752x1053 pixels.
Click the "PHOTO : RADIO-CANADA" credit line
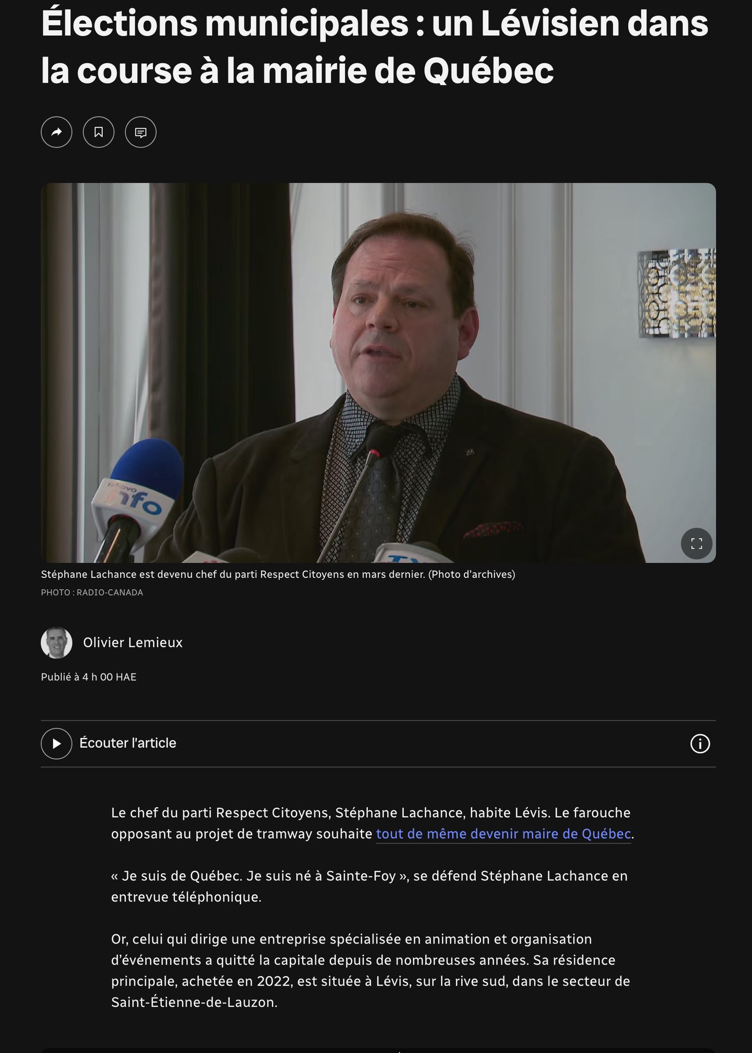[x=92, y=592]
